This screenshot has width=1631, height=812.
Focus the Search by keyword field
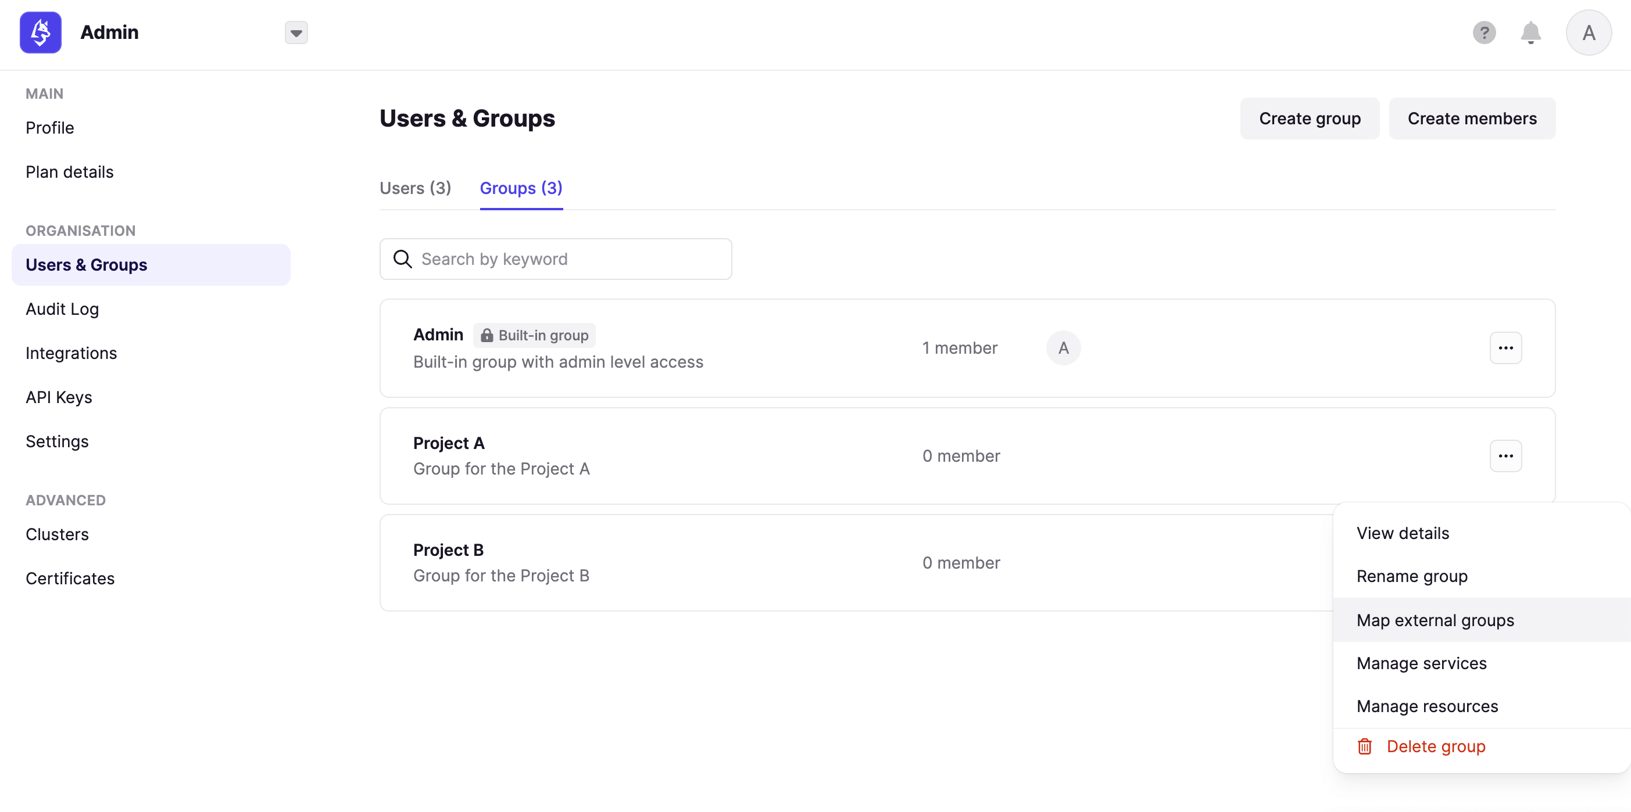coord(555,259)
